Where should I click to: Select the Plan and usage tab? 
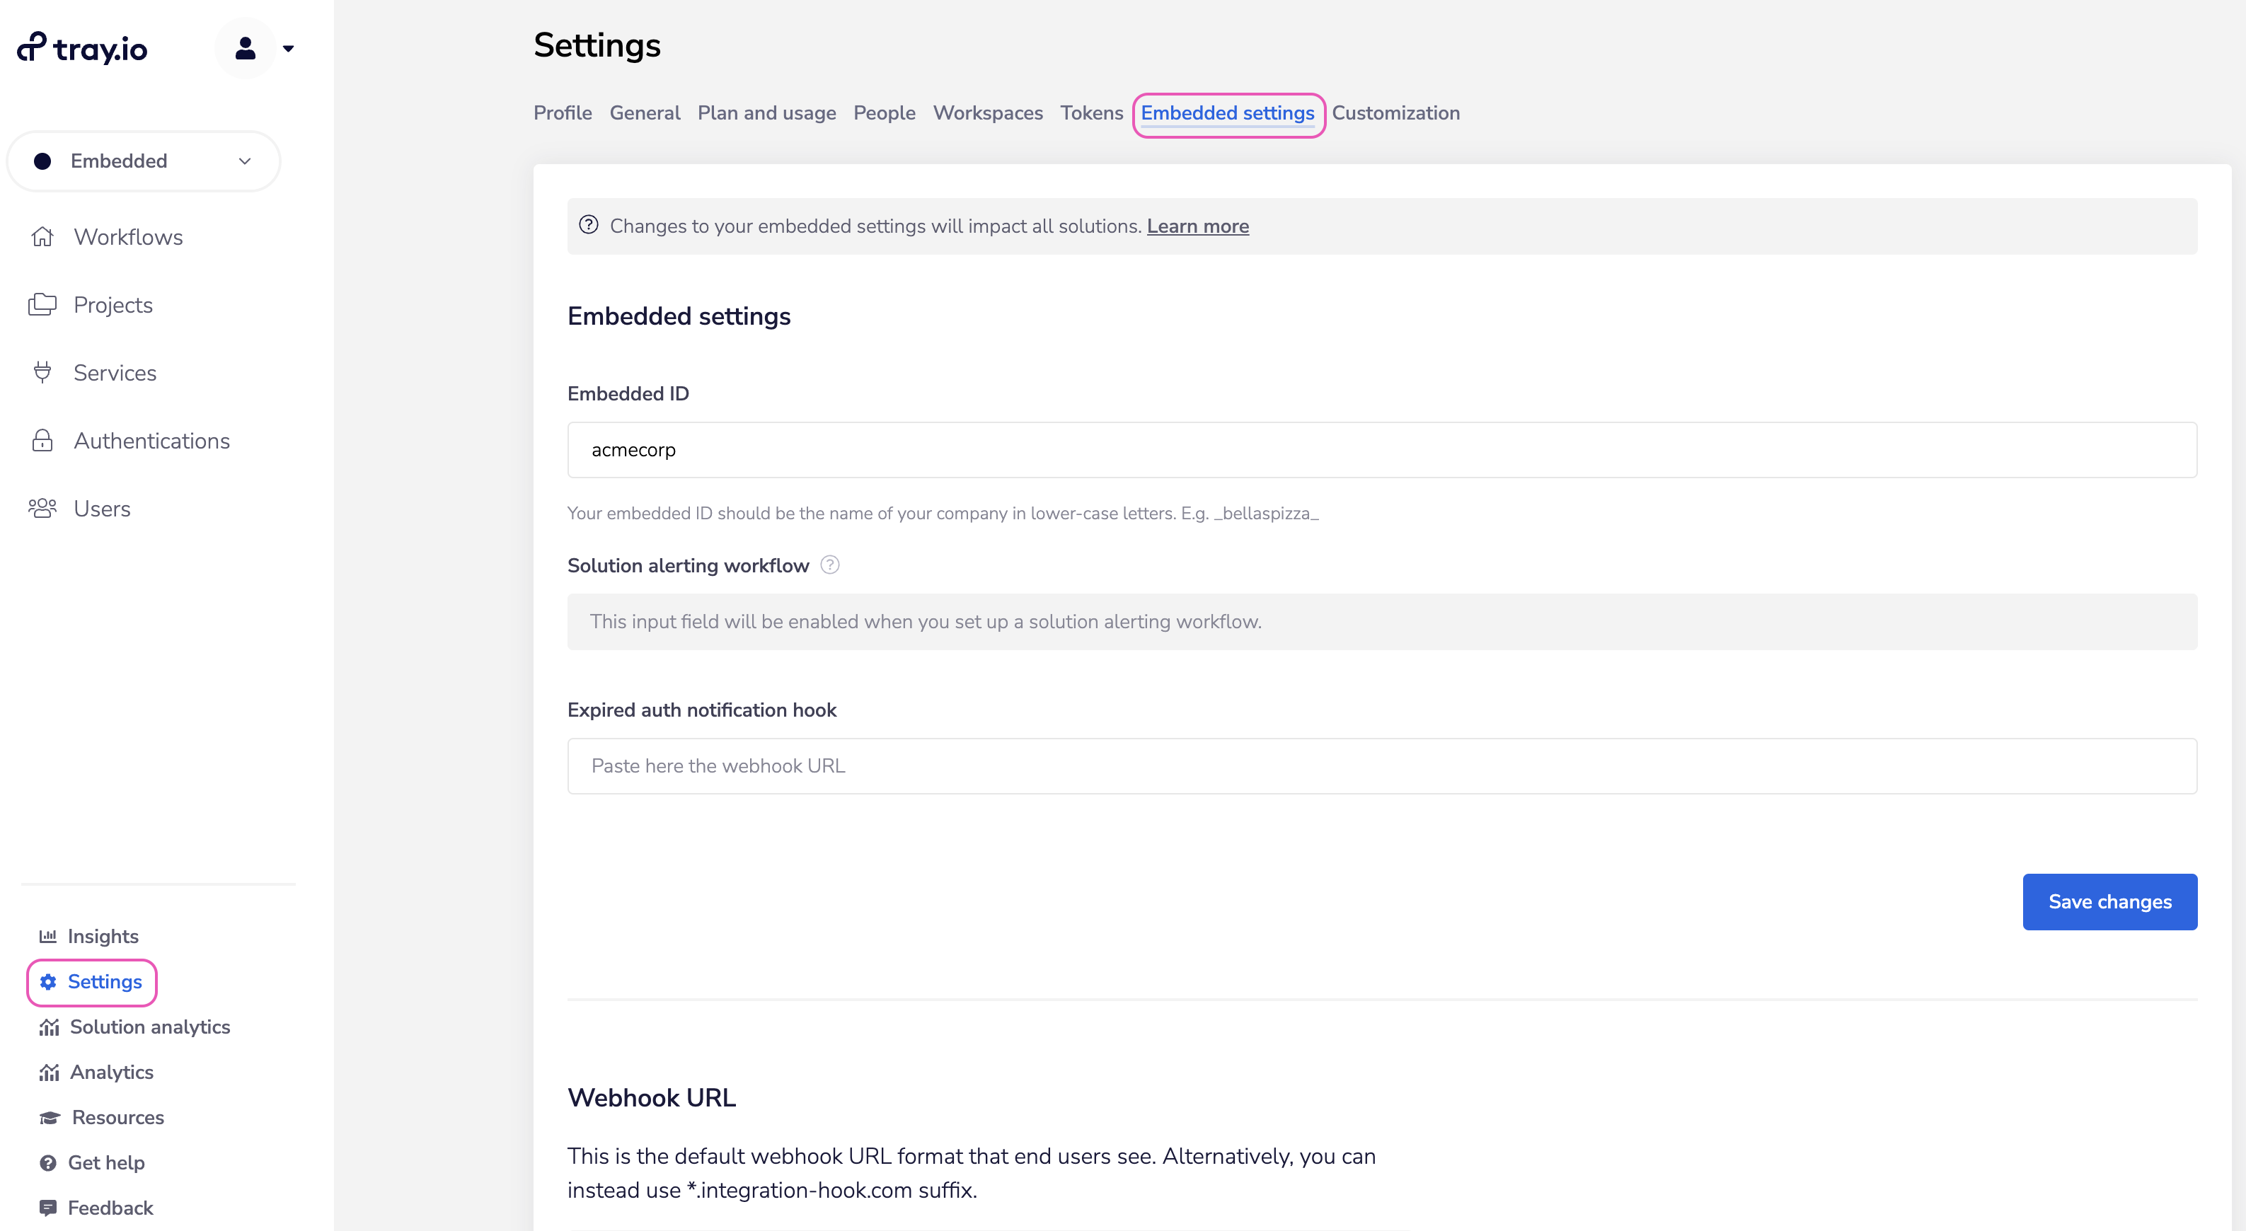(766, 113)
